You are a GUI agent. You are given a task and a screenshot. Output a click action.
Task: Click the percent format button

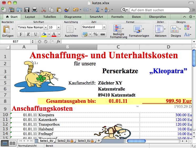click(x=95, y=34)
